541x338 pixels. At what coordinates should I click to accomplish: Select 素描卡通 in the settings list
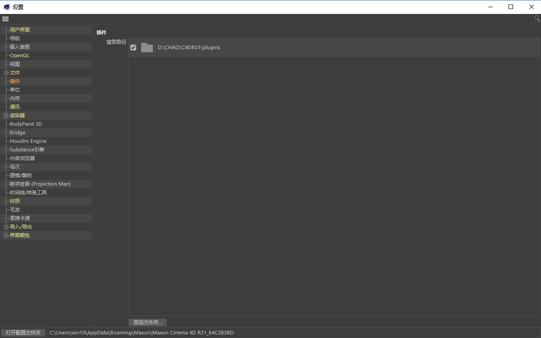pyautogui.click(x=20, y=218)
